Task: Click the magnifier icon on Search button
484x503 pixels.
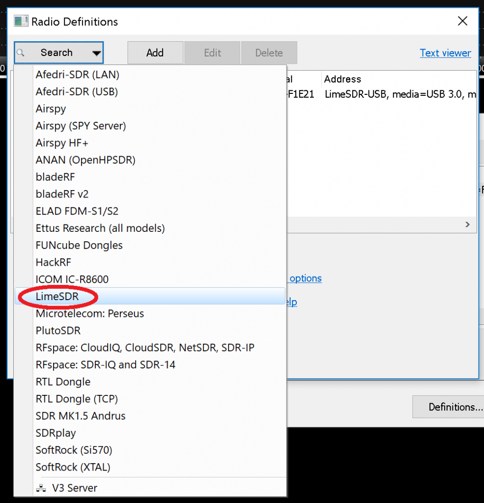Action: click(x=21, y=53)
